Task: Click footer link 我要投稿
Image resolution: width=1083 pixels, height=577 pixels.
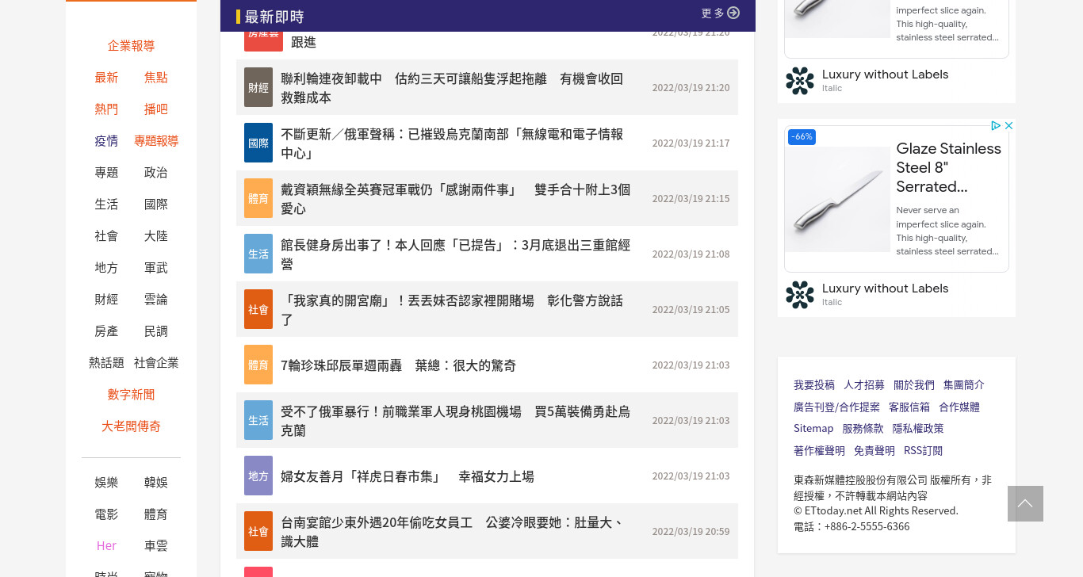Action: 814,385
